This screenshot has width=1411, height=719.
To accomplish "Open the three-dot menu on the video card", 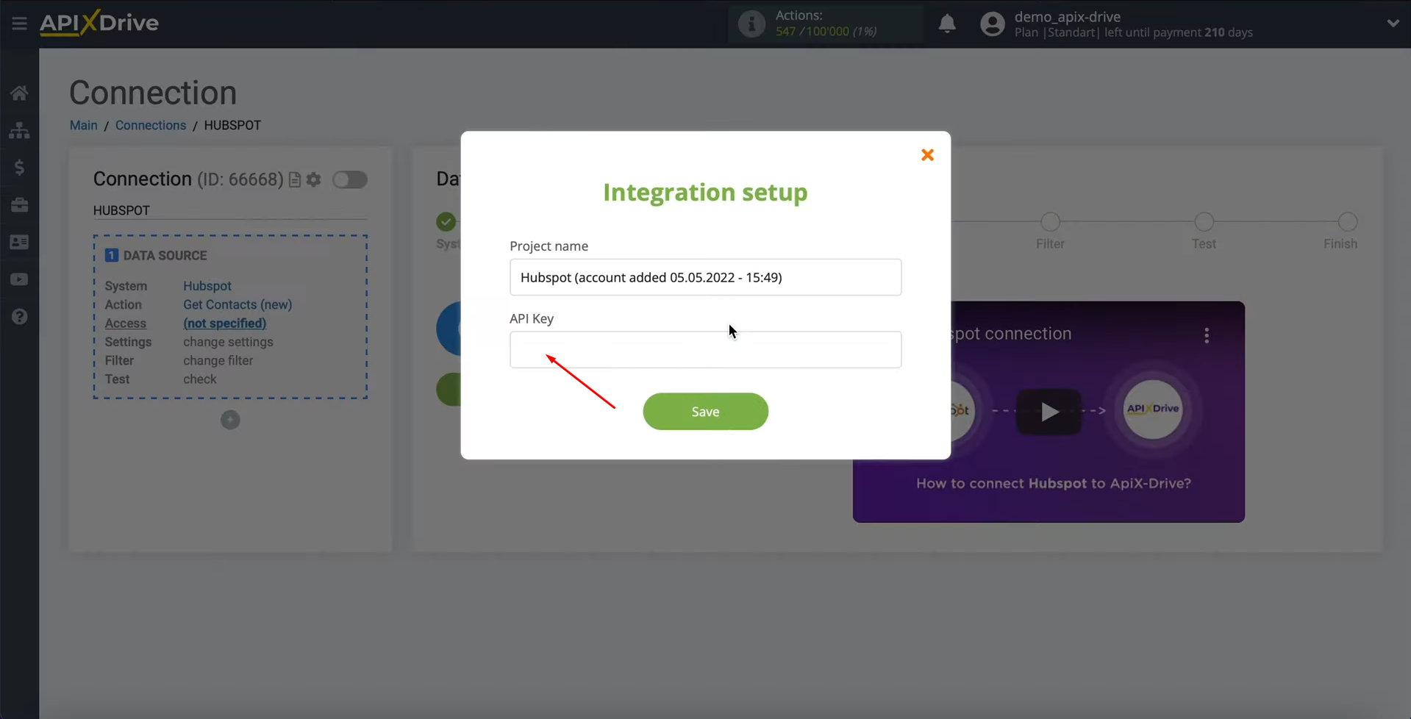I will [1207, 335].
